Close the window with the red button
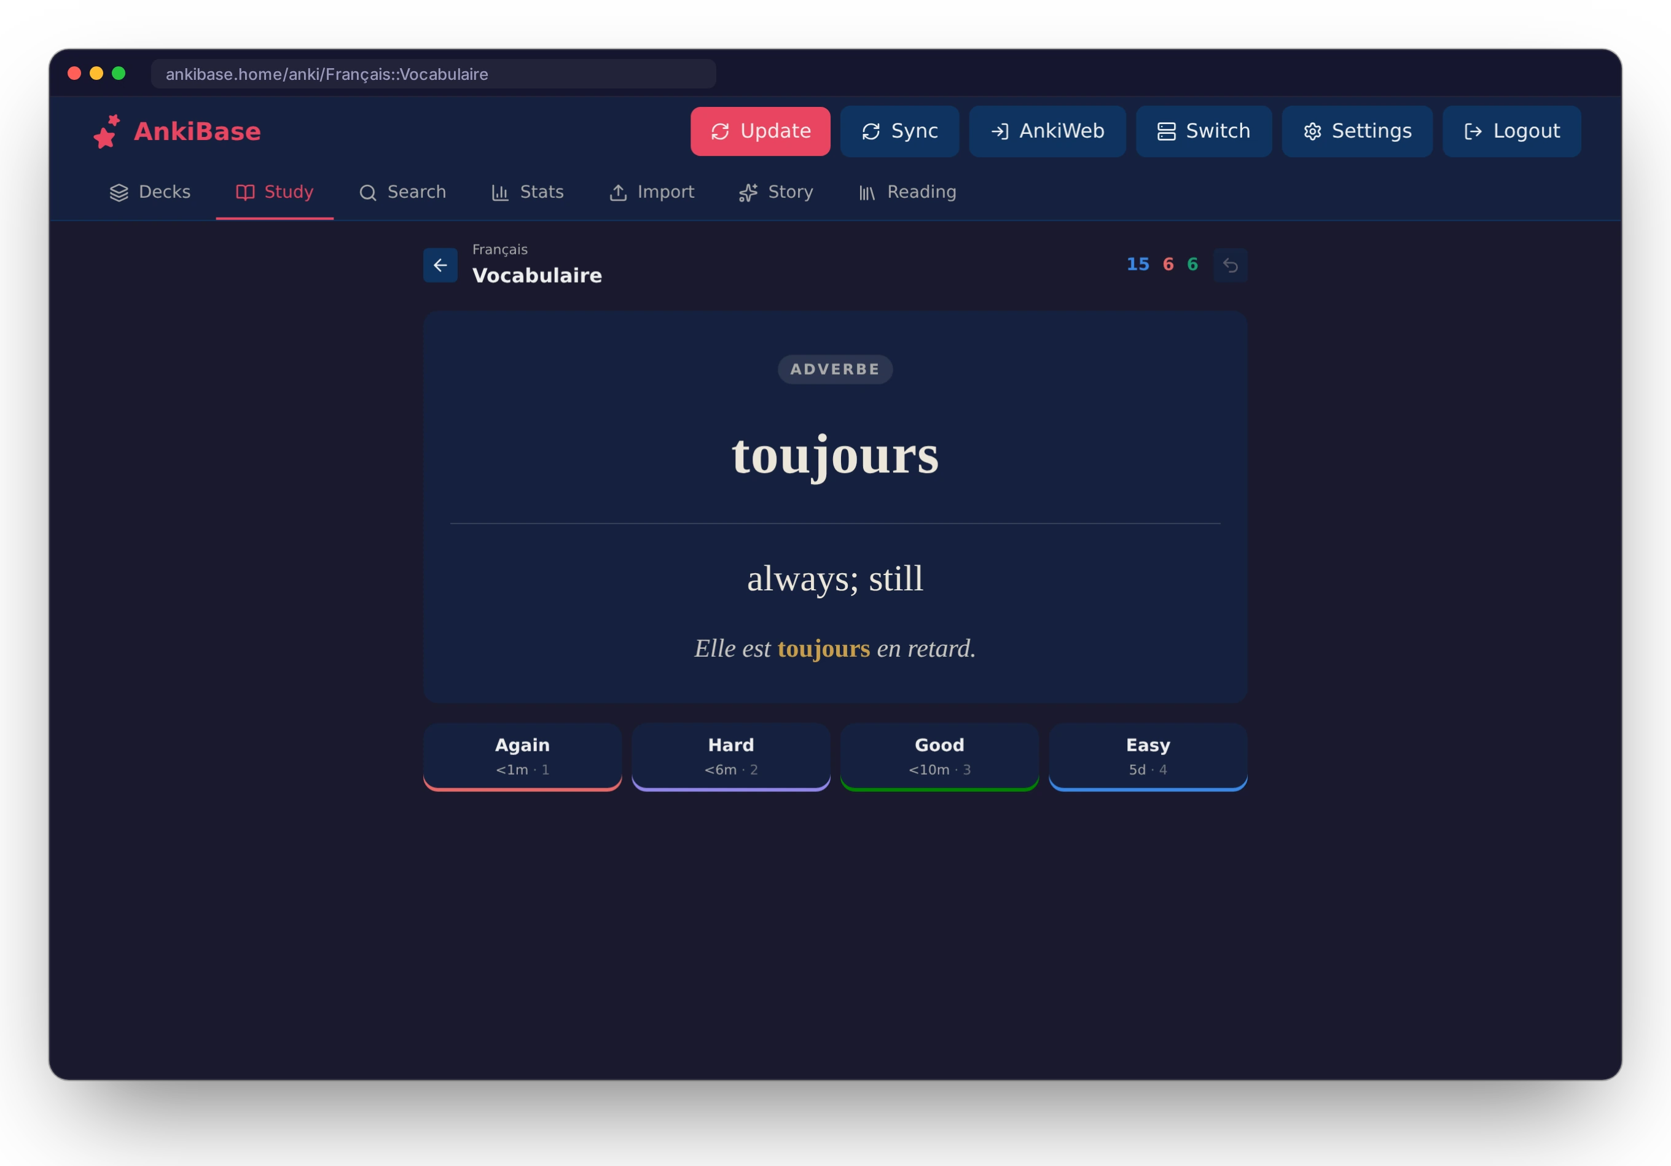 pos(74,74)
